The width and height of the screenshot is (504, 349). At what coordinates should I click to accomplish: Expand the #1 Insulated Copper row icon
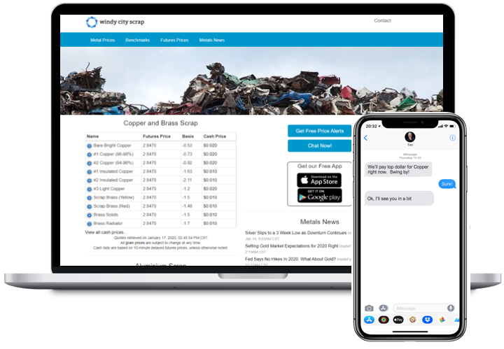click(90, 172)
